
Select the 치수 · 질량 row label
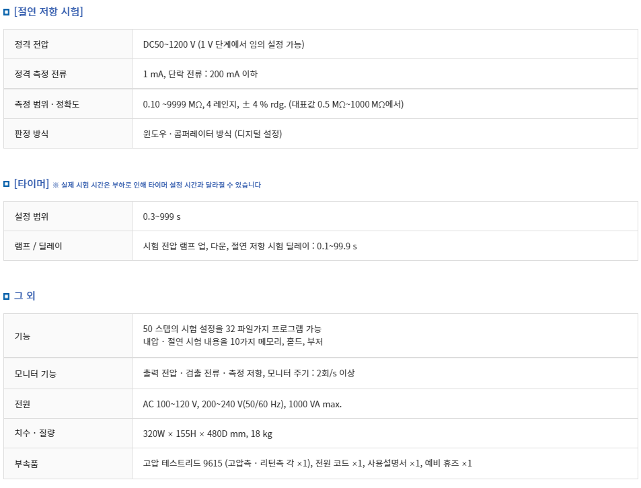click(x=35, y=434)
